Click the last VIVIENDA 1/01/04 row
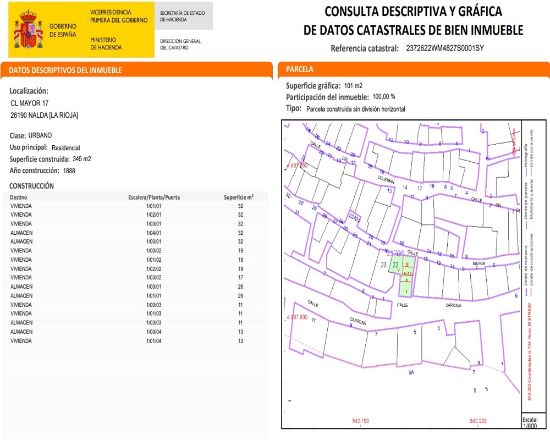550x440 pixels. 135,340
